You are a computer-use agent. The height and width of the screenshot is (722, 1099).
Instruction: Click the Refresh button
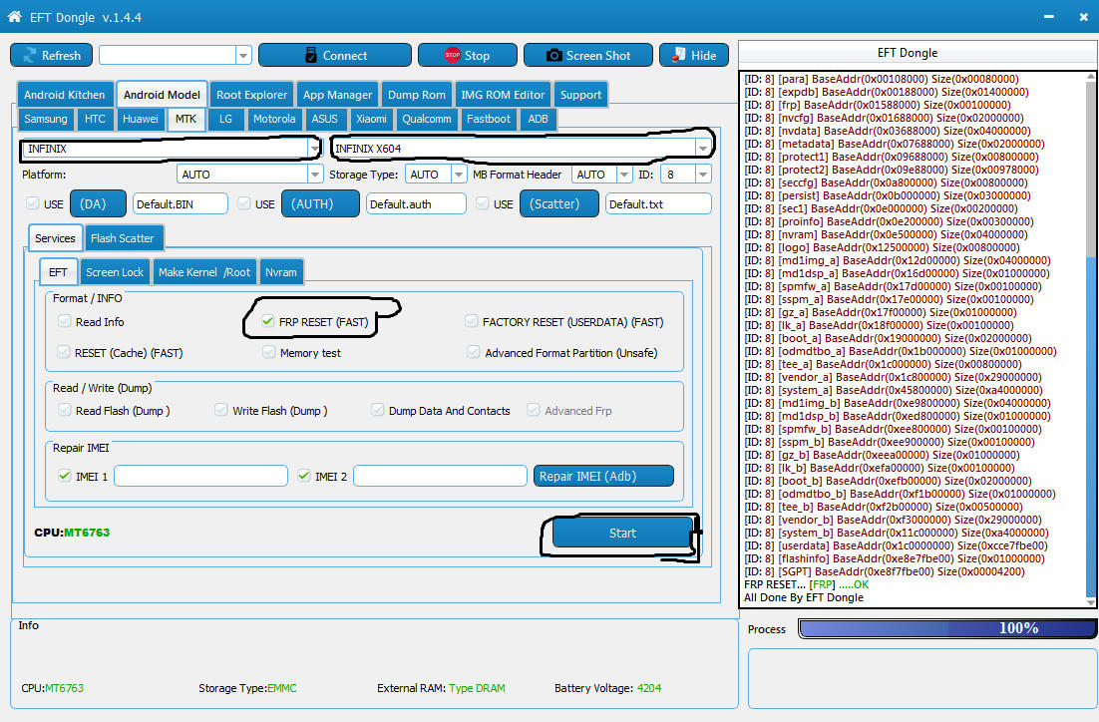click(51, 56)
